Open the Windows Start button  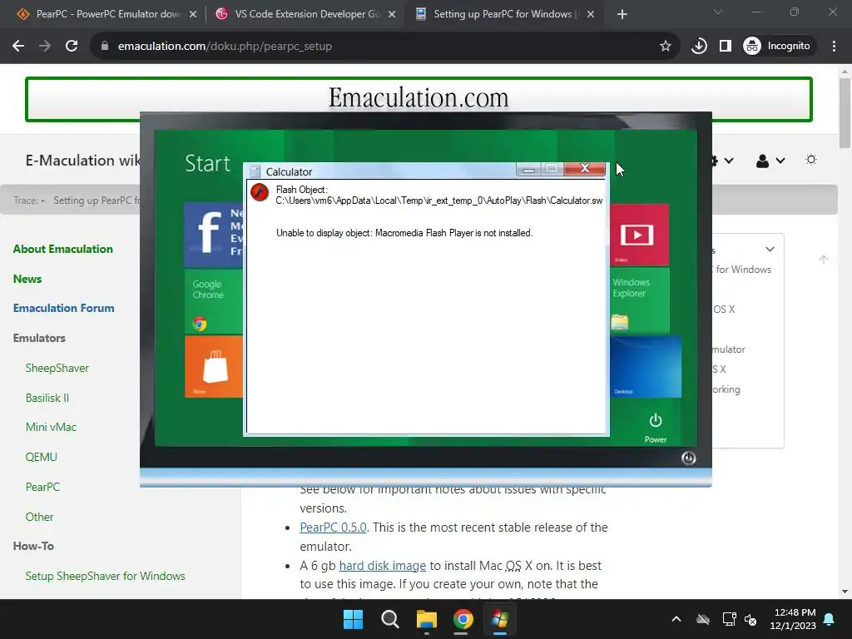[x=353, y=619]
